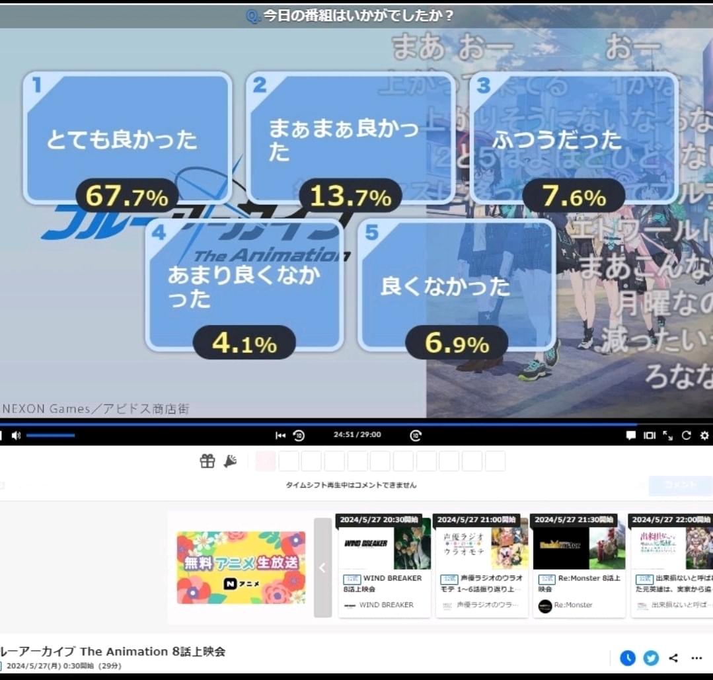Viewport: 713px width, 680px height.
Task: Visit the WIND BREAKER channel link
Action: point(386,605)
